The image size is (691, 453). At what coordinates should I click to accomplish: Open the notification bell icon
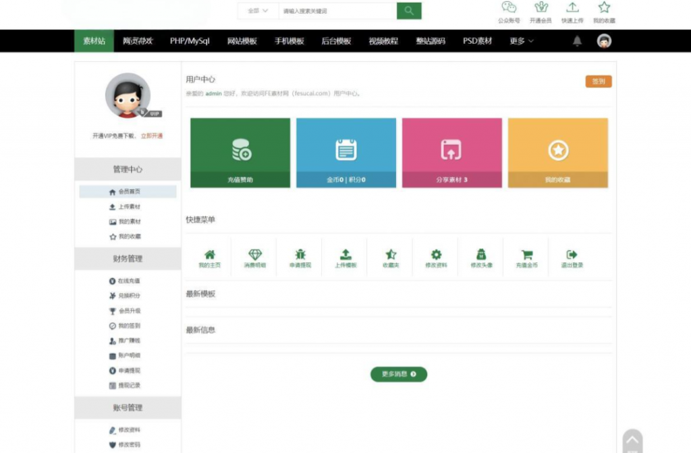pyautogui.click(x=577, y=41)
